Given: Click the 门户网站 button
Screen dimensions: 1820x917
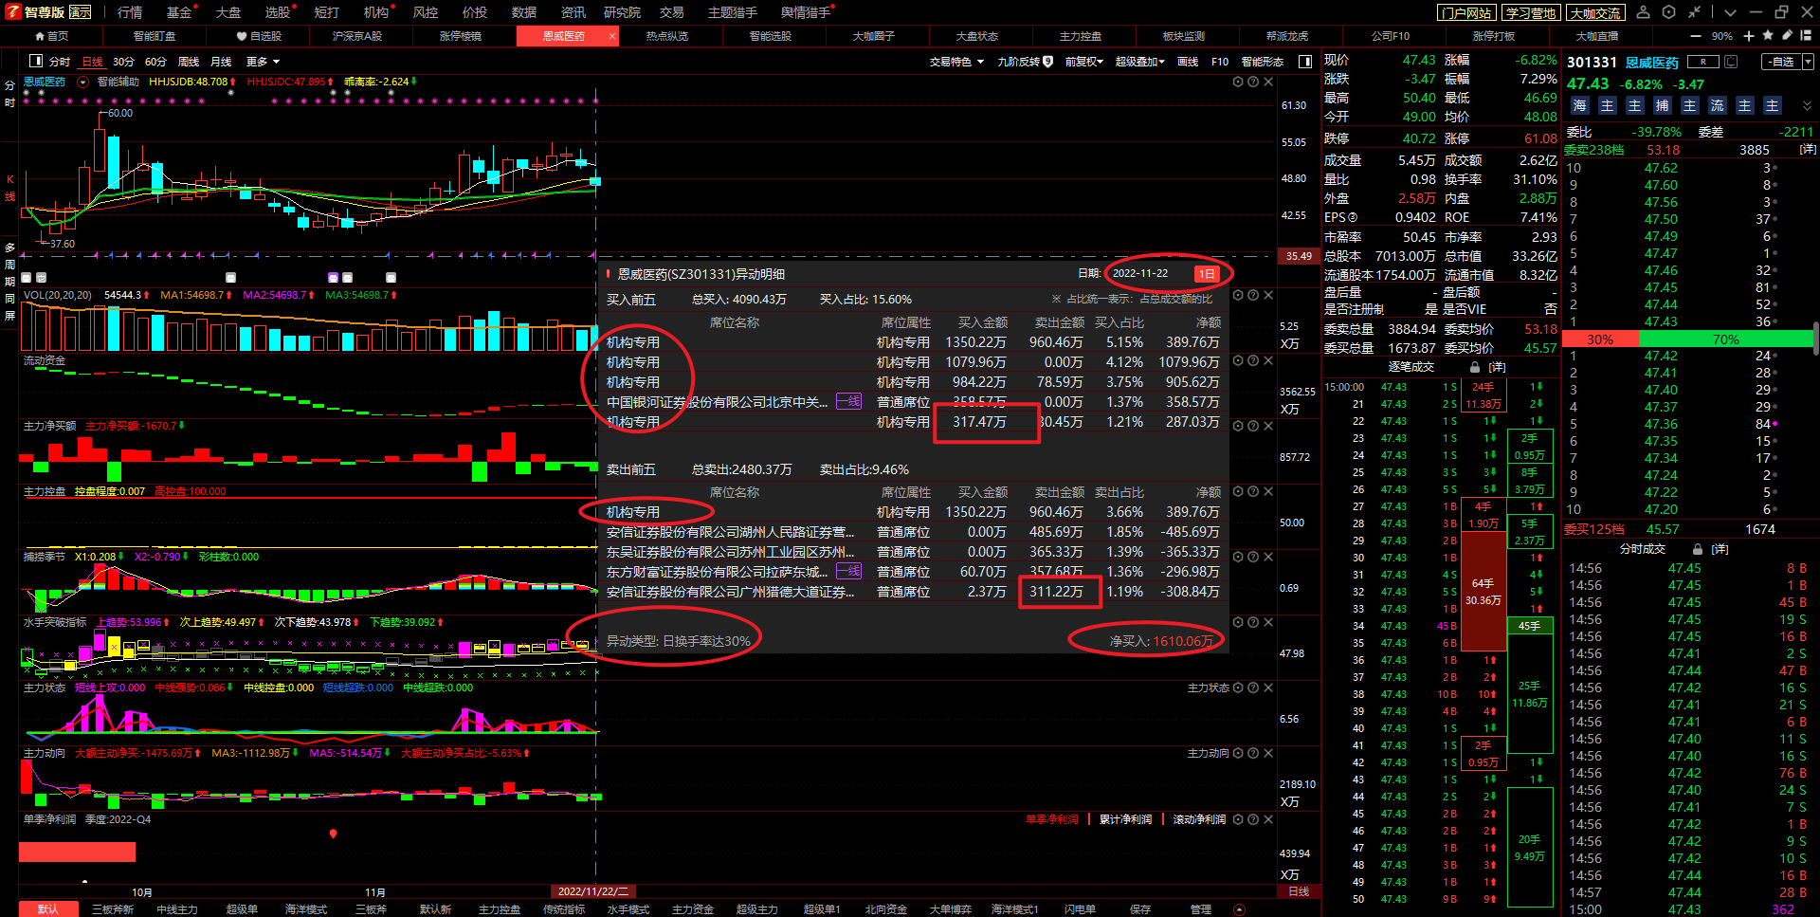Looking at the screenshot, I should click(1466, 12).
